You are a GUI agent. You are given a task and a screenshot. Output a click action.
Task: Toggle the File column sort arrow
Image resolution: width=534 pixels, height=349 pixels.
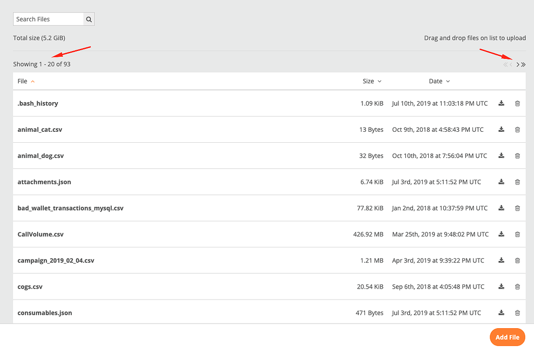32,81
